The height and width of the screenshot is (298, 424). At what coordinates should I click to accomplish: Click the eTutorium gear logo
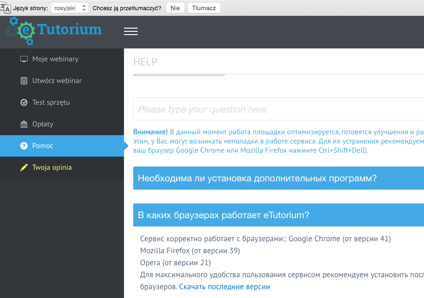tap(20, 30)
